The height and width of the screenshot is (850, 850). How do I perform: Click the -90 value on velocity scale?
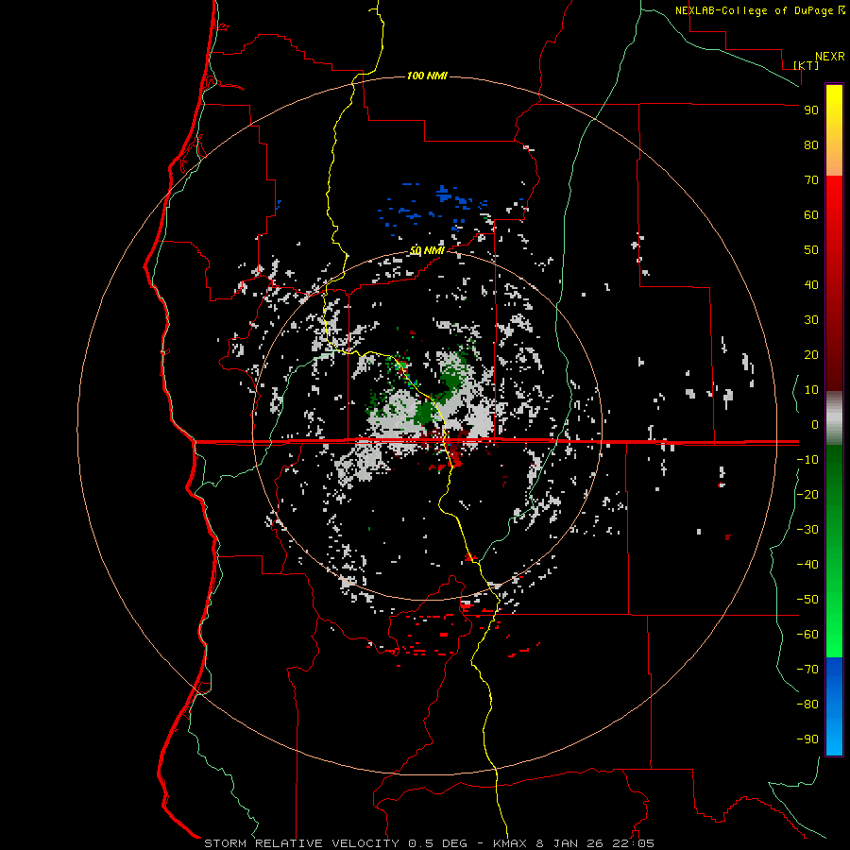807,739
